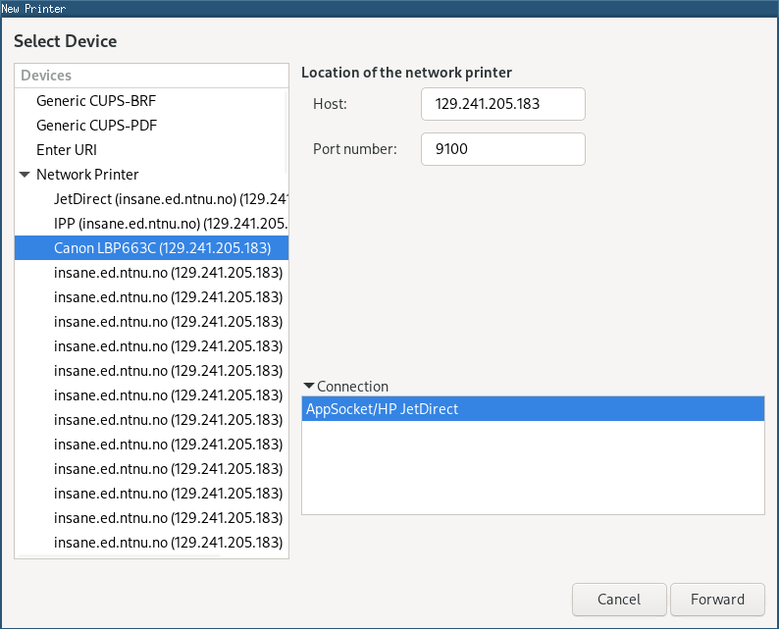Choose the Enter URI option
This screenshot has width=779, height=629.
point(67,150)
